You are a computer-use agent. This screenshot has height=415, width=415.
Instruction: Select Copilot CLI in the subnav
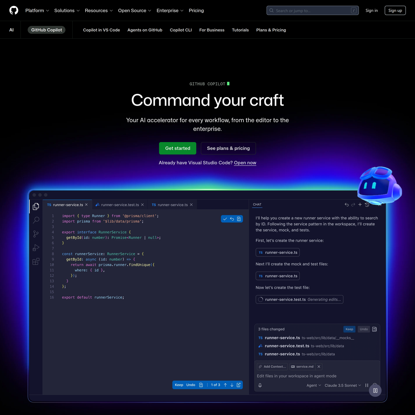coord(181,30)
